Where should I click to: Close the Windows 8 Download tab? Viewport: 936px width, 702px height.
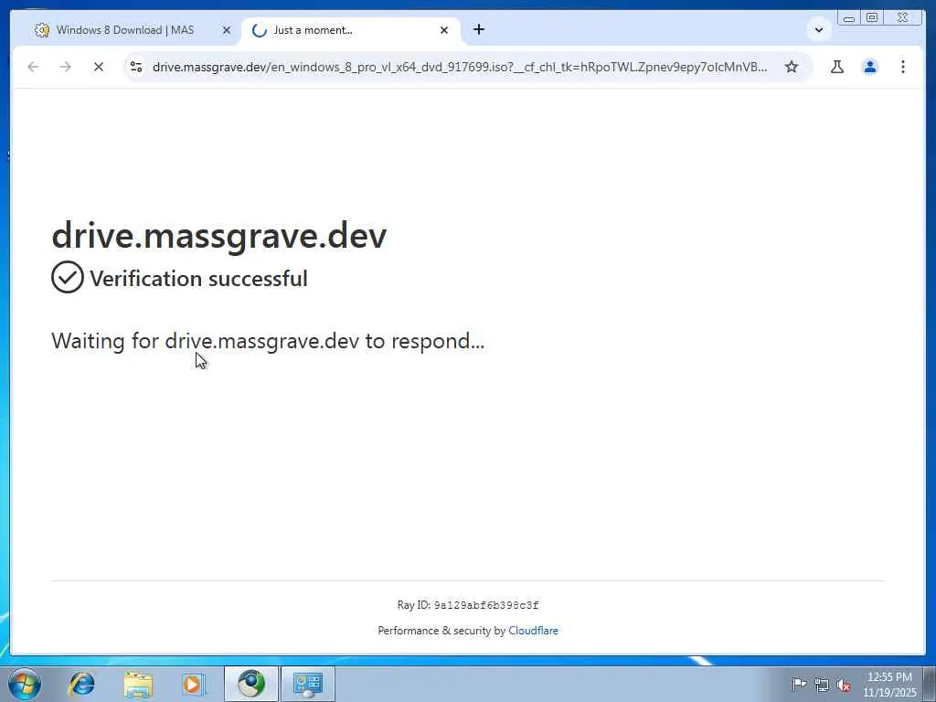pyautogui.click(x=227, y=30)
